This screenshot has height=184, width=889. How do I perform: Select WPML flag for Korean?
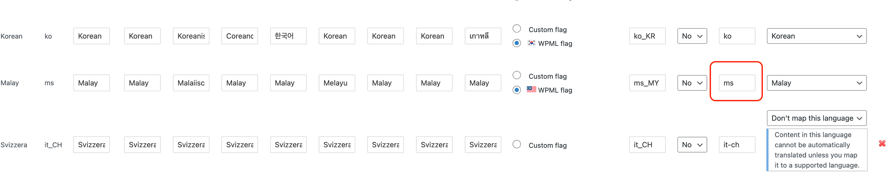coord(517,43)
